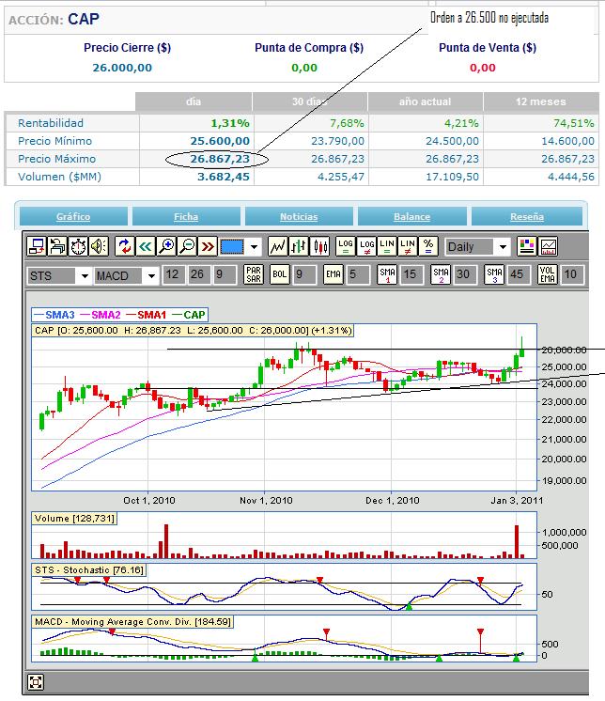This screenshot has height=701, width=605.
Task: Open the Daily period dropdown
Action: (x=478, y=247)
